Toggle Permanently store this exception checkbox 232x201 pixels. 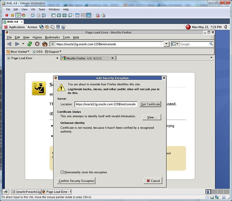[62, 172]
